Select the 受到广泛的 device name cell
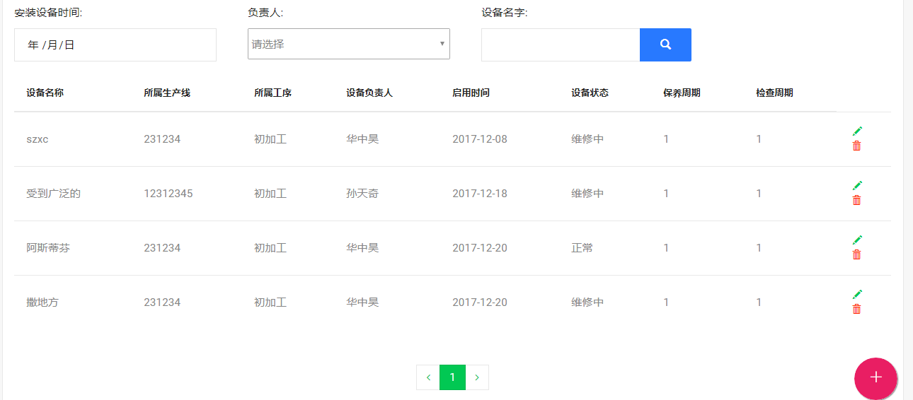 (x=54, y=194)
